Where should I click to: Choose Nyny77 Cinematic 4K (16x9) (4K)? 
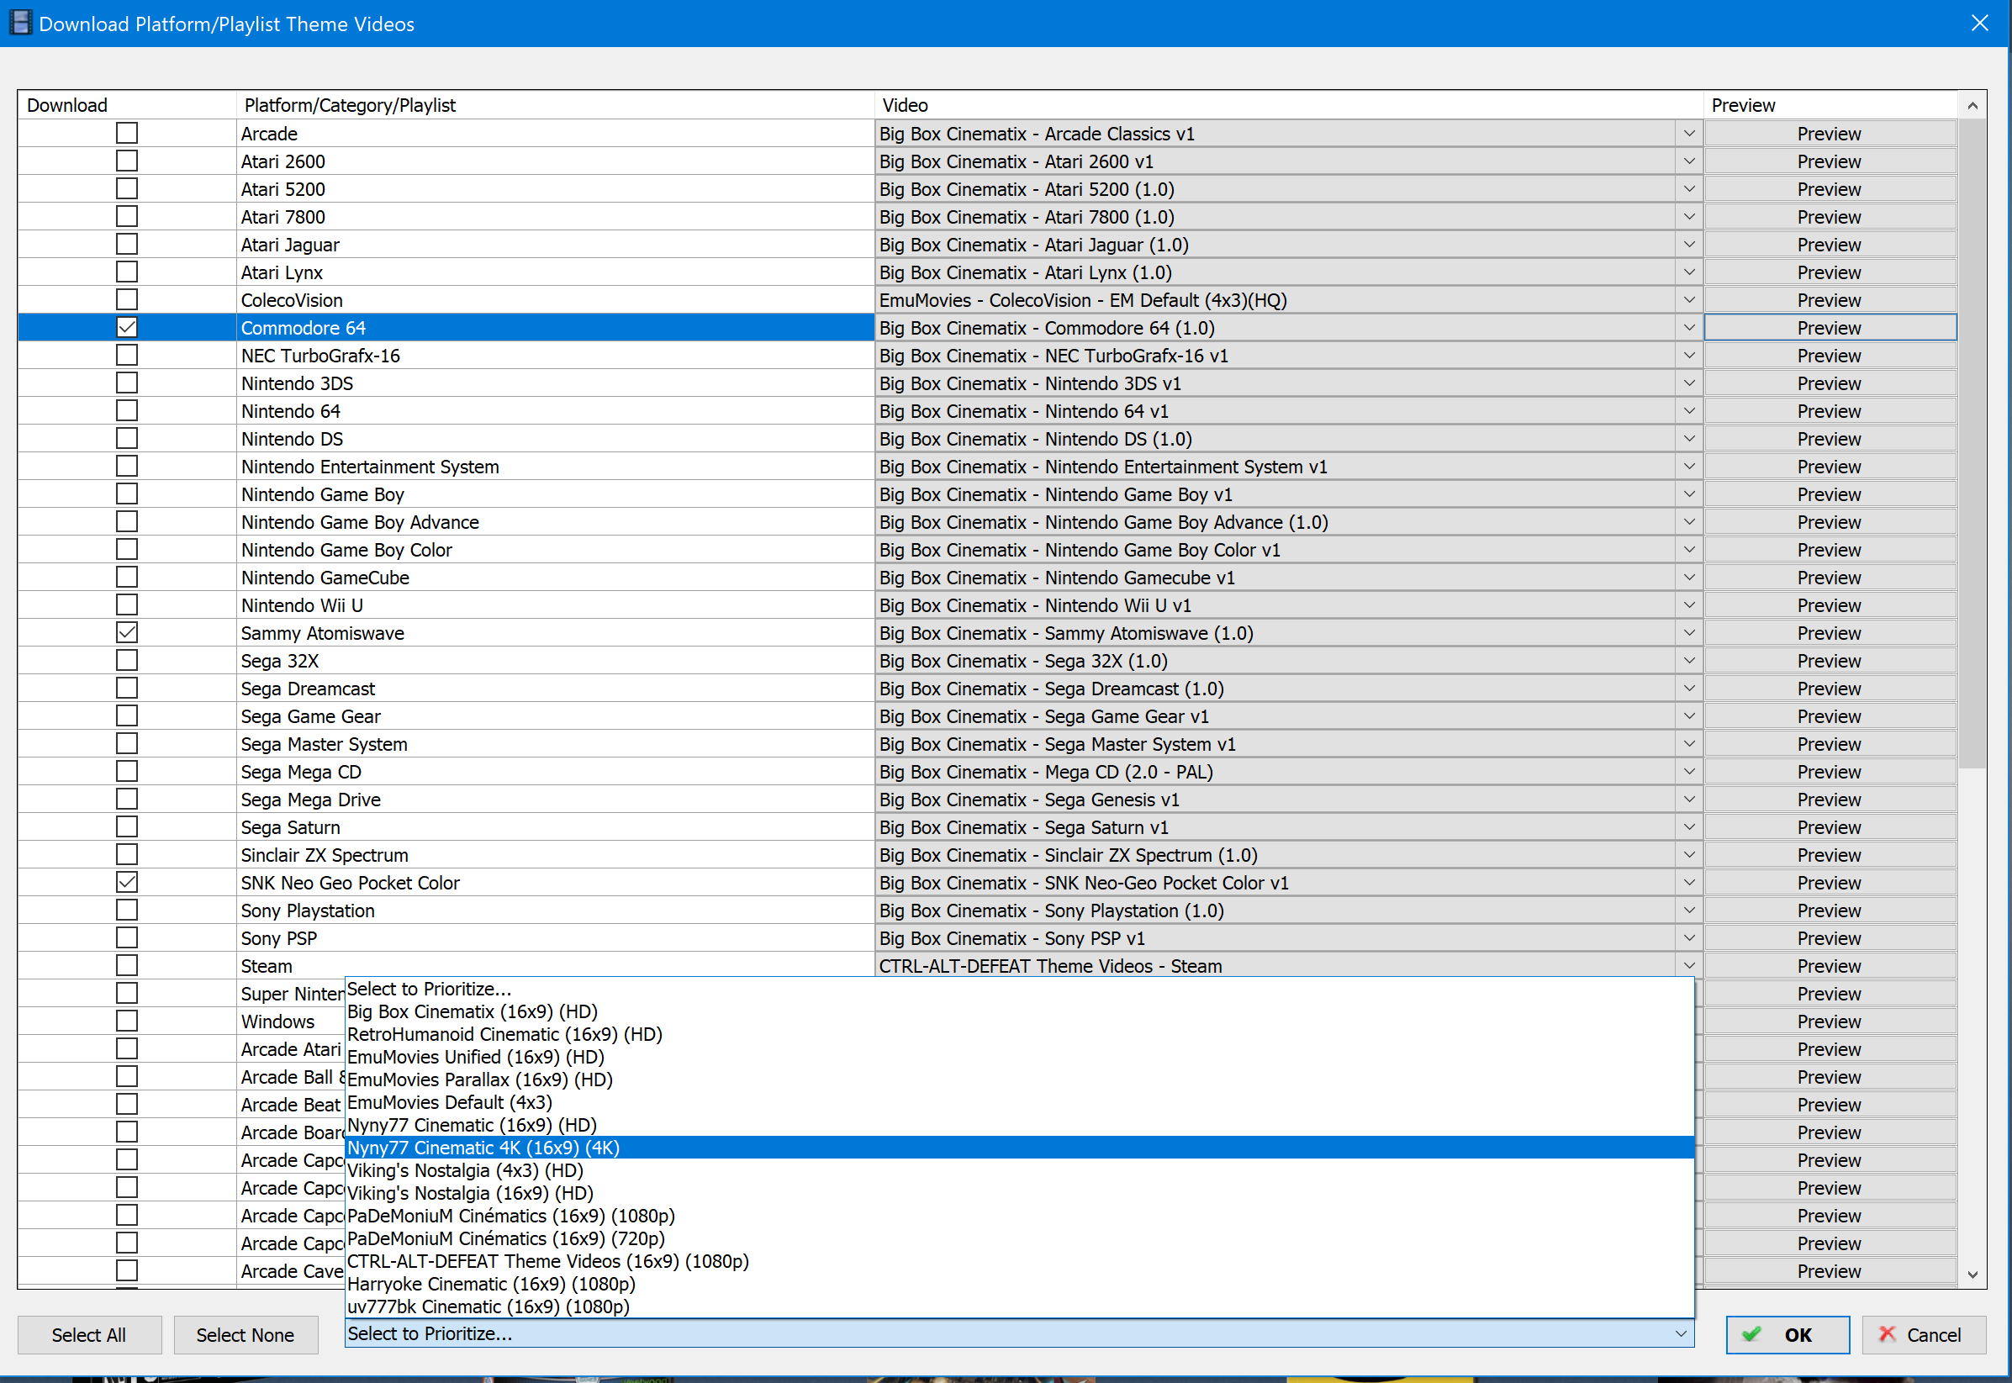tap(1019, 1148)
